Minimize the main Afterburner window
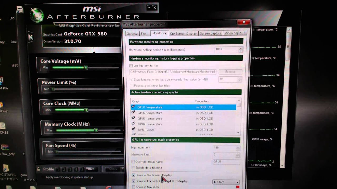337x189 pixels. click(149, 8)
